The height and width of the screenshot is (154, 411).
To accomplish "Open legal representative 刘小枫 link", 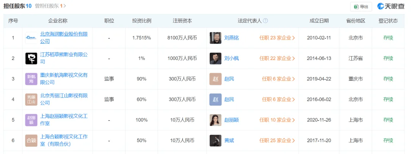I will point(231,58).
